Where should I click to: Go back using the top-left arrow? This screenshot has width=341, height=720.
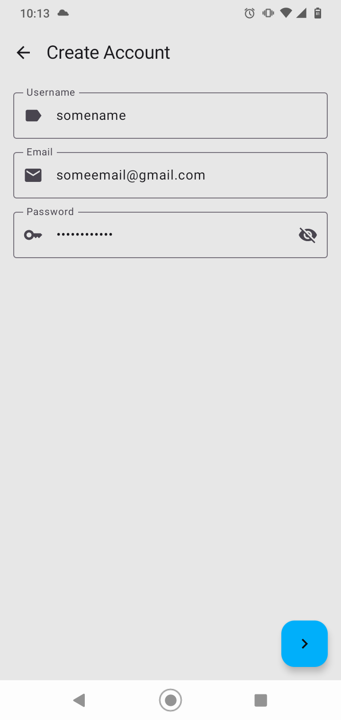[x=23, y=52]
